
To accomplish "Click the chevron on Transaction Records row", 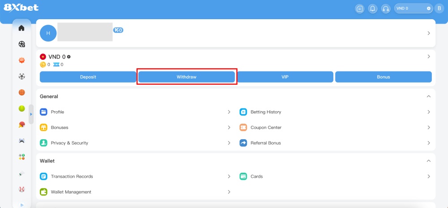I will tap(229, 176).
